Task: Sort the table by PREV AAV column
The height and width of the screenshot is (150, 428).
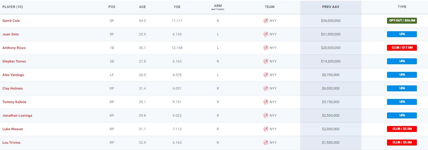Action: (x=330, y=7)
